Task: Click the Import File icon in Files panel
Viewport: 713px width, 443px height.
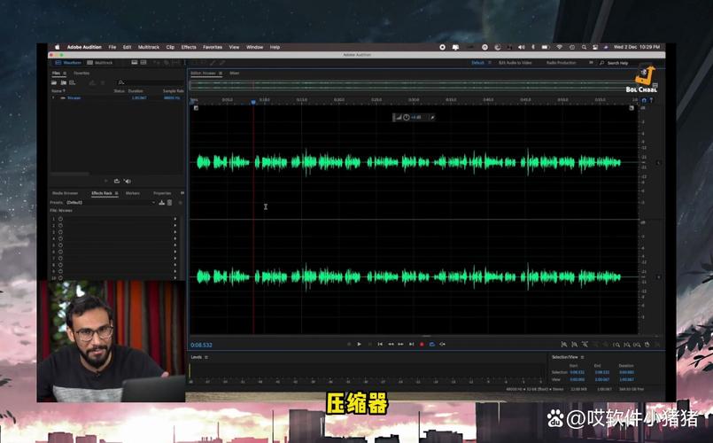Action: point(63,82)
